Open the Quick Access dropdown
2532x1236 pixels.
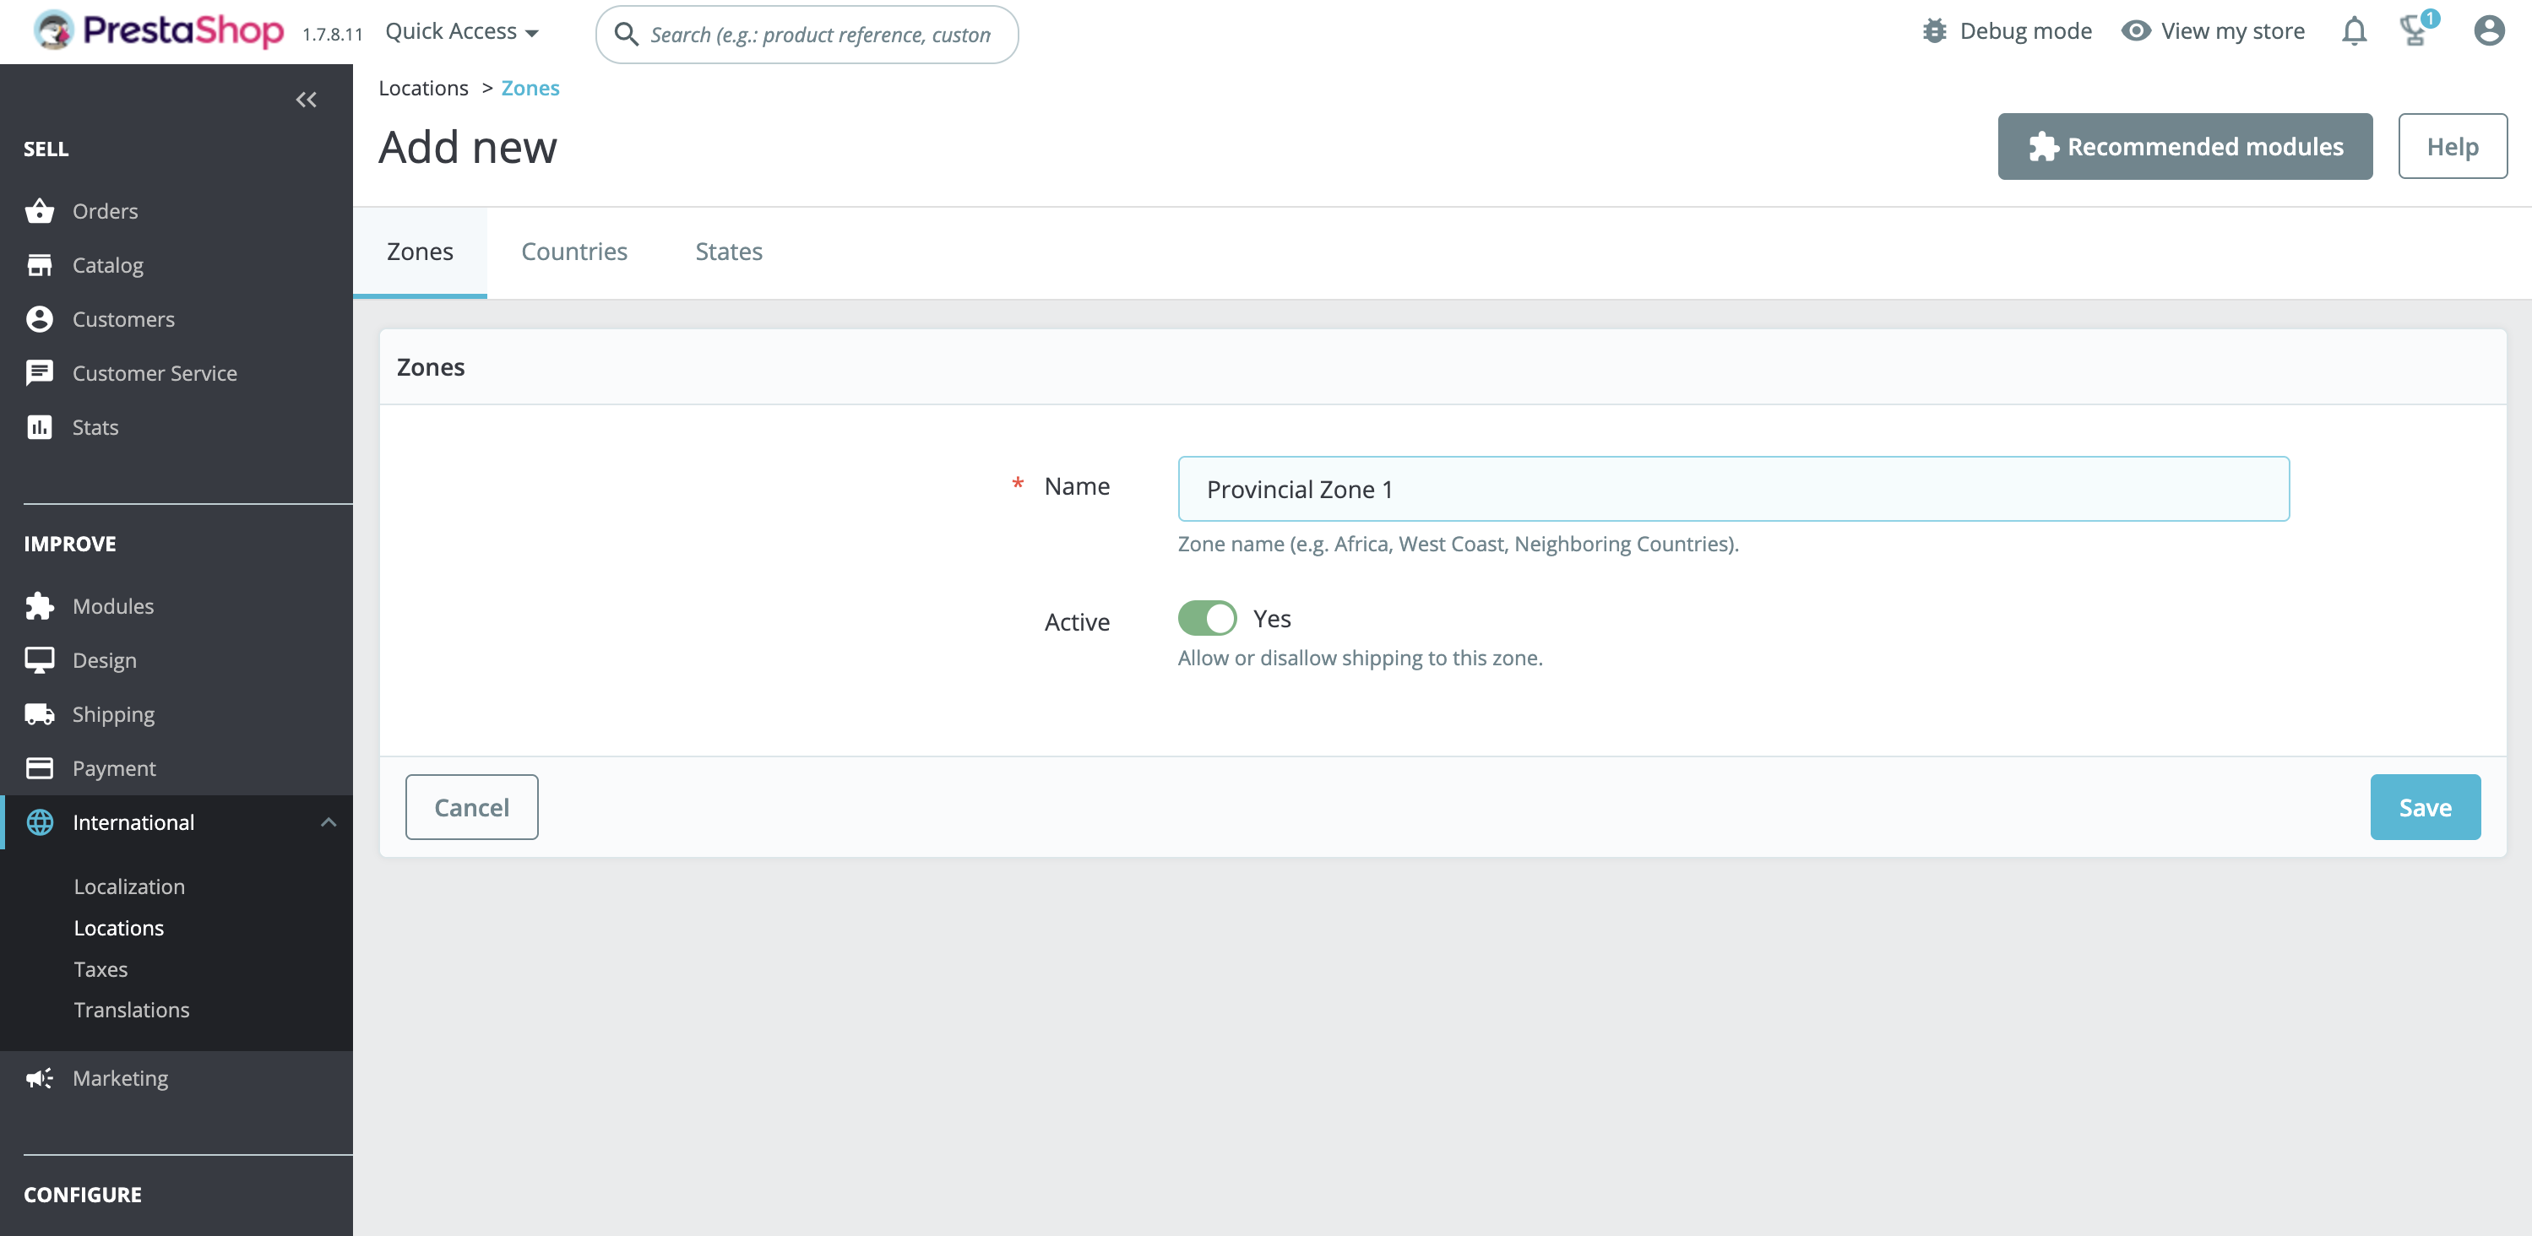click(461, 31)
